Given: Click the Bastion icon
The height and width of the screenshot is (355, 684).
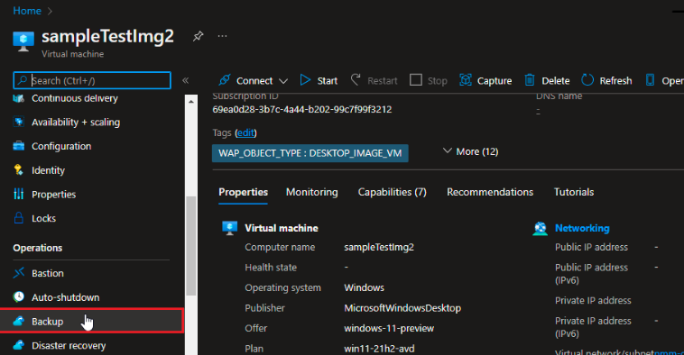Looking at the screenshot, I should 18,273.
